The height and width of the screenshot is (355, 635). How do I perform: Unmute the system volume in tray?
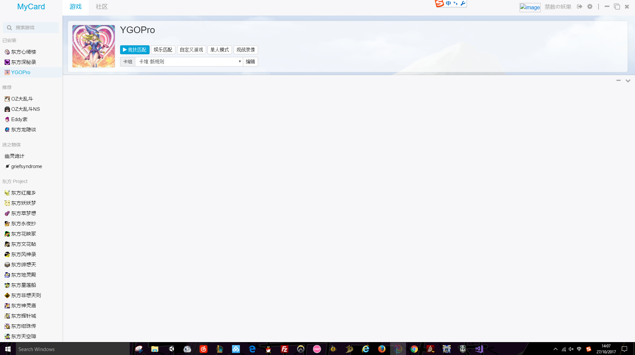(x=571, y=349)
